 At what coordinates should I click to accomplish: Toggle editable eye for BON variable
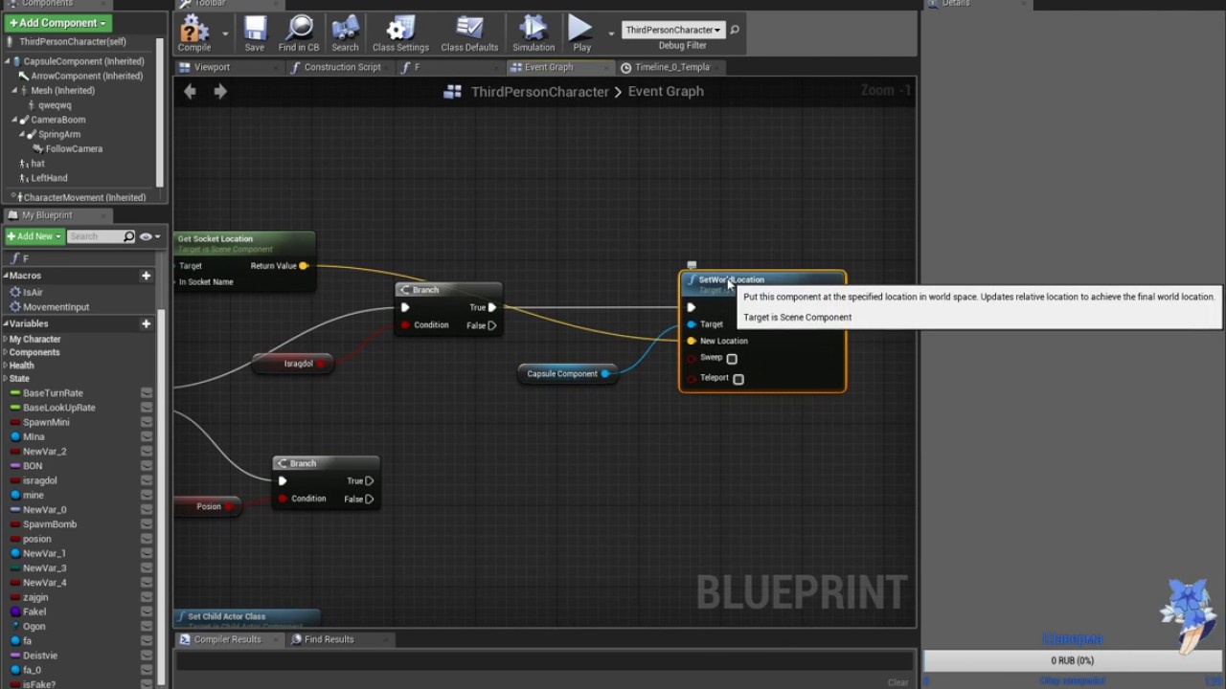[x=147, y=466]
